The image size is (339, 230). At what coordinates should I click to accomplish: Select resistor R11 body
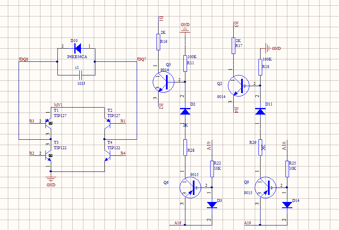(185, 63)
